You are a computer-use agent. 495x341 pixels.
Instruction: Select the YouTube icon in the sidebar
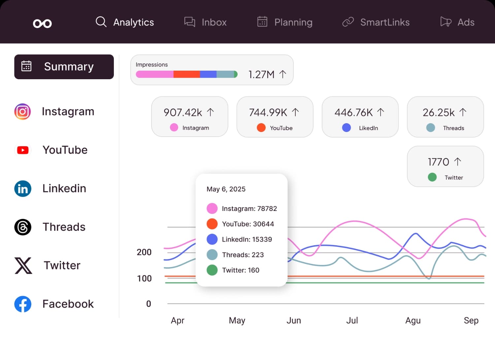click(x=22, y=150)
